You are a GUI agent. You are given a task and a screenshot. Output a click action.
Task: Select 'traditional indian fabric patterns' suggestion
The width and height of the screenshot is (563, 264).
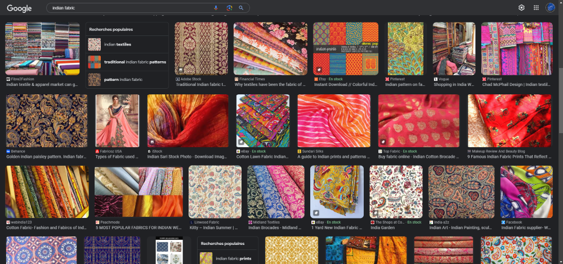point(127,62)
